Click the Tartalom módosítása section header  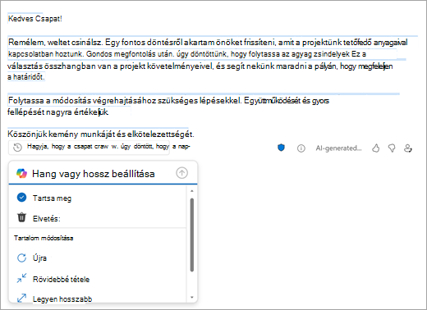tap(44, 238)
